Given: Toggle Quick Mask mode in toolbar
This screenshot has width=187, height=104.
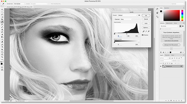Looking at the screenshot, I should pos(2,68).
